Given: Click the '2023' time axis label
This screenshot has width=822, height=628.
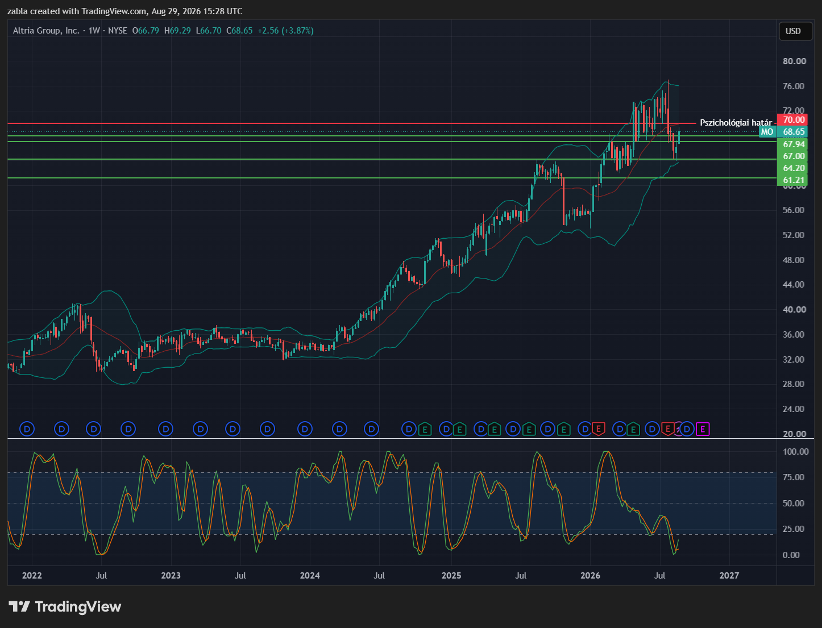Looking at the screenshot, I should [x=171, y=576].
